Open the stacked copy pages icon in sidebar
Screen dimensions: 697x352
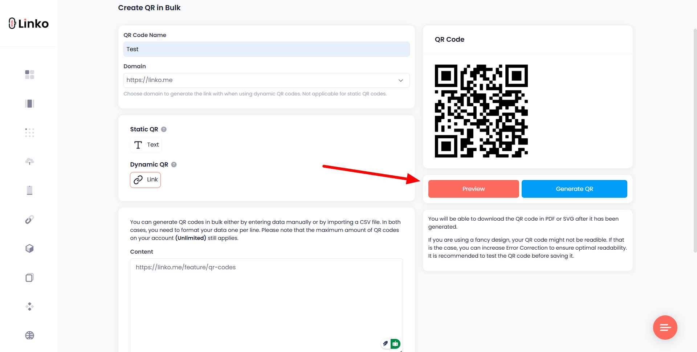[30, 277]
